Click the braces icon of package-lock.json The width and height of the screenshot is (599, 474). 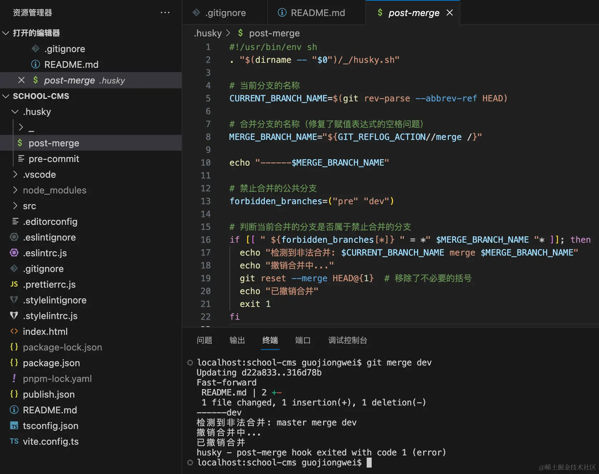(14, 347)
